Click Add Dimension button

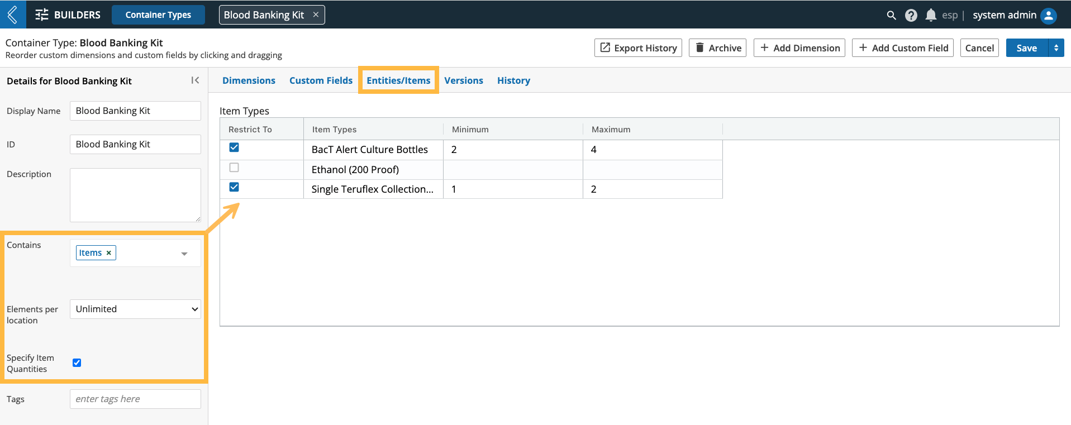coord(799,48)
